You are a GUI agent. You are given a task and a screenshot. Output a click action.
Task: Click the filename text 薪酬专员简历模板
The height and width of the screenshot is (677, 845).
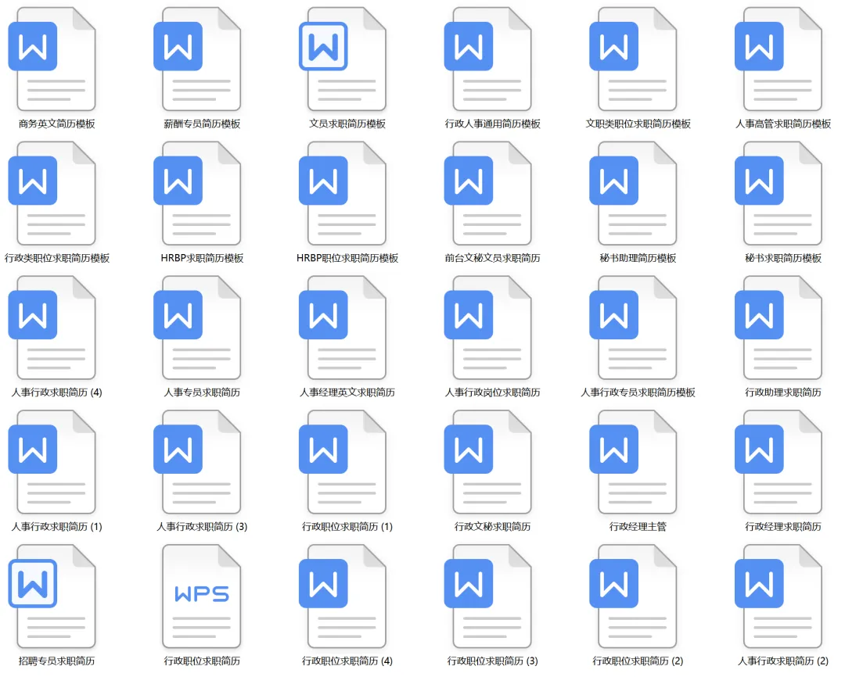coord(202,124)
